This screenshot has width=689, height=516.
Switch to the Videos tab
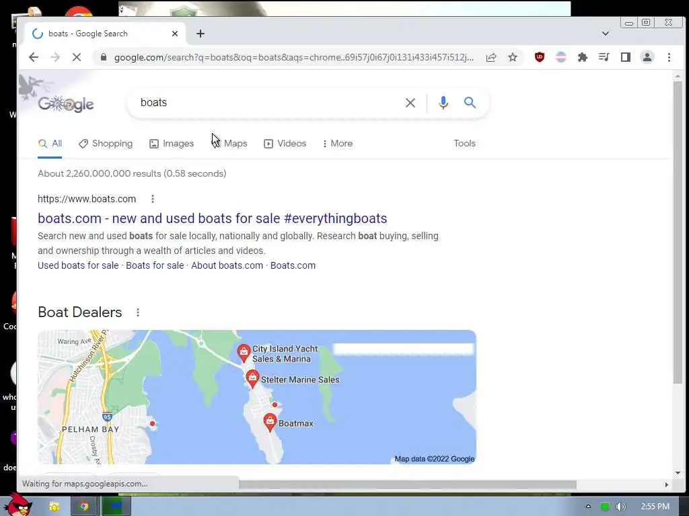point(285,144)
